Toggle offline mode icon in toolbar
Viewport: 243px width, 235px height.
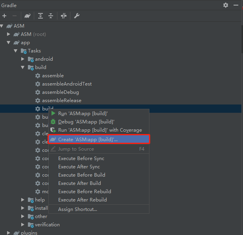(64, 16)
